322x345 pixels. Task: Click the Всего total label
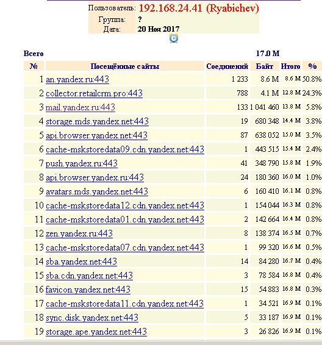[x=34, y=54]
